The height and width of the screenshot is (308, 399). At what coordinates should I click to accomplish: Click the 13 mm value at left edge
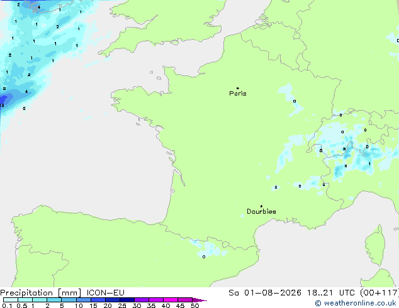click(x=2, y=105)
